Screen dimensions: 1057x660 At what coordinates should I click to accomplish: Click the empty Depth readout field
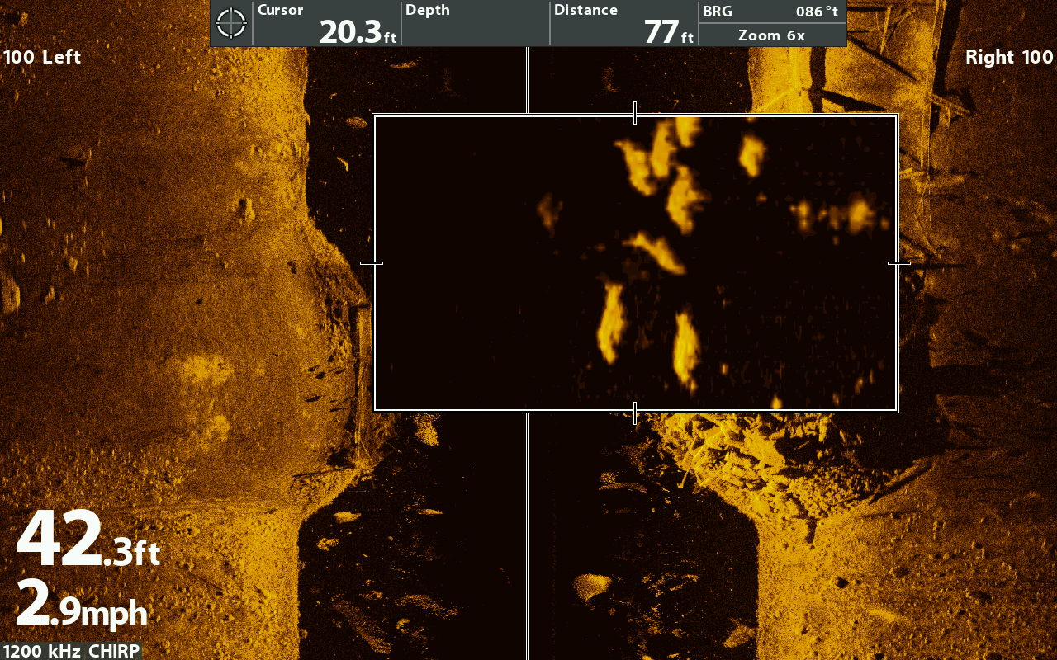(x=475, y=23)
